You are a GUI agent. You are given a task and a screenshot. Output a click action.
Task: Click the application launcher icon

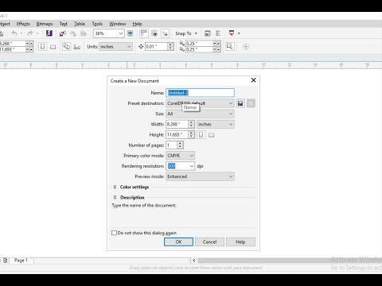(x=232, y=33)
